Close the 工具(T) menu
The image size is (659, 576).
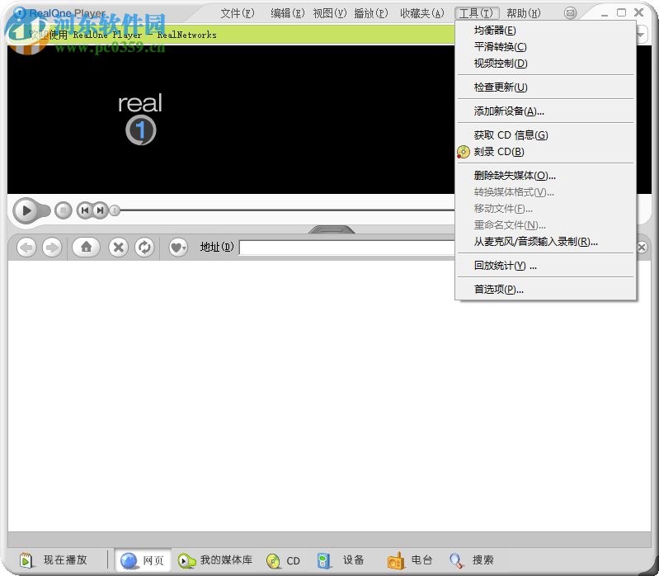pos(477,13)
